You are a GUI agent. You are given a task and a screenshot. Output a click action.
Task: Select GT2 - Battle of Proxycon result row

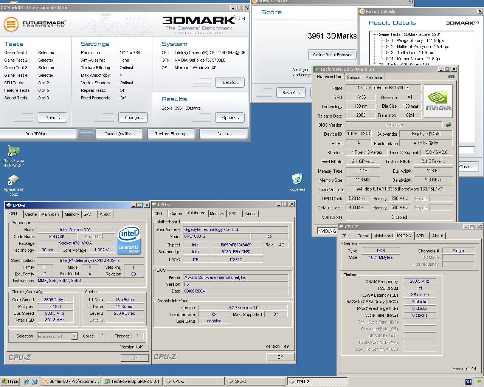tap(417, 46)
